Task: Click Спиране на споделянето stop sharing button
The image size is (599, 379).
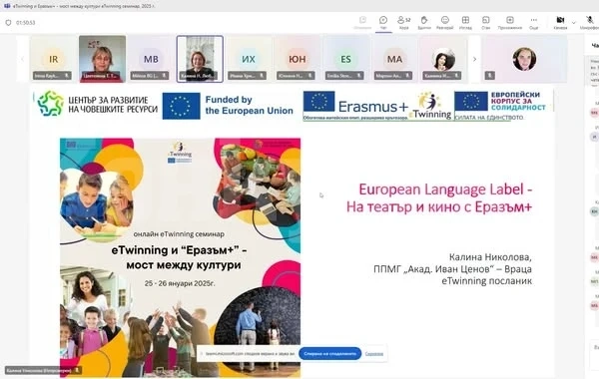Action: (330, 354)
